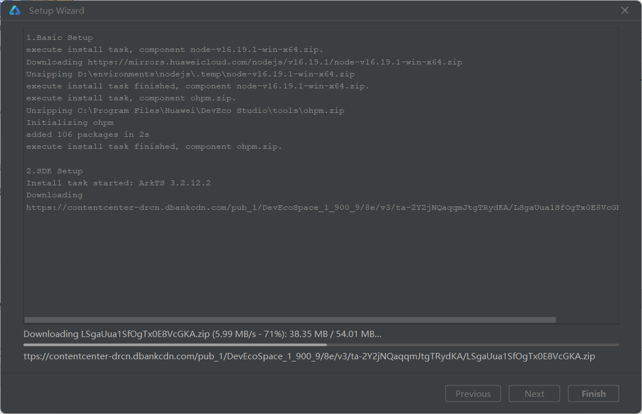Click the DevEco Studio logo icon
Image resolution: width=642 pixels, height=414 pixels.
(x=15, y=11)
